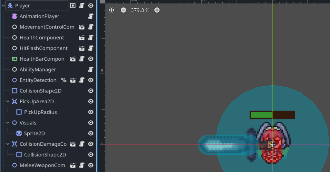Open HealthComponent scene instance icon
This screenshot has width=330, height=172.
tap(82, 38)
